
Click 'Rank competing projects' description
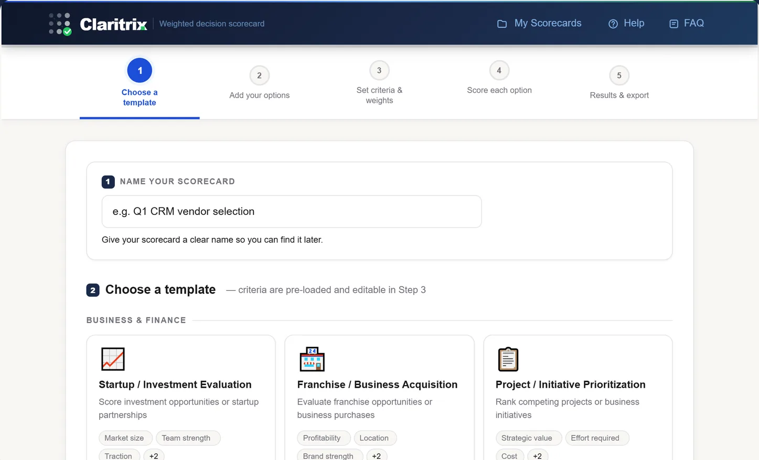[568, 408]
